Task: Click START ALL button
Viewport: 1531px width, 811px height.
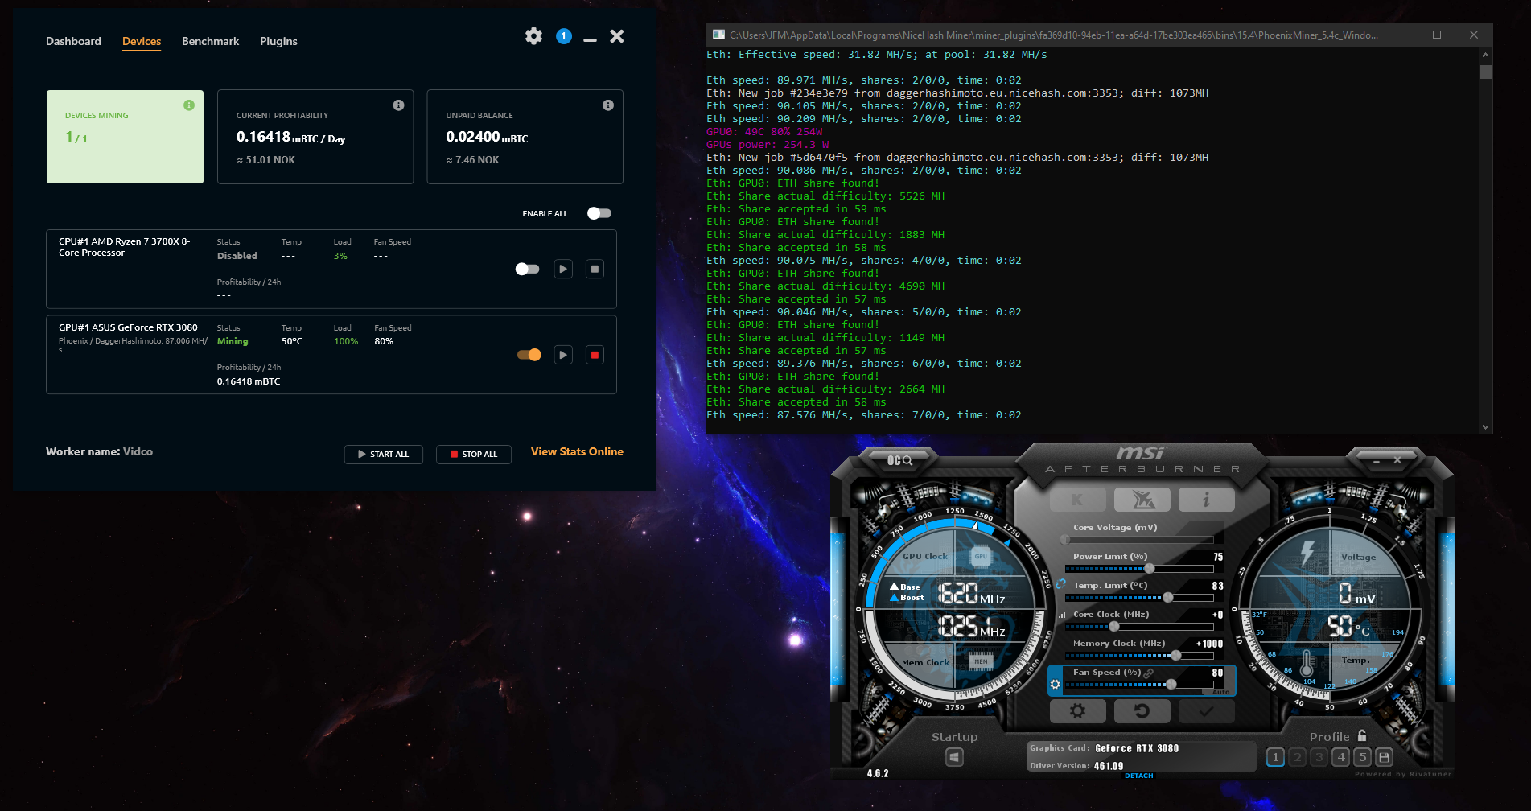Action: (x=384, y=454)
